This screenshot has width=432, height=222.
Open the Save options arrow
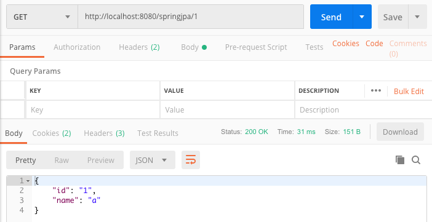tap(417, 17)
